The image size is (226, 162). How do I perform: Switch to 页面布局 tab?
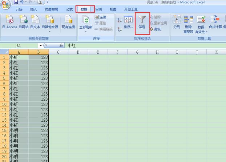click(52, 9)
